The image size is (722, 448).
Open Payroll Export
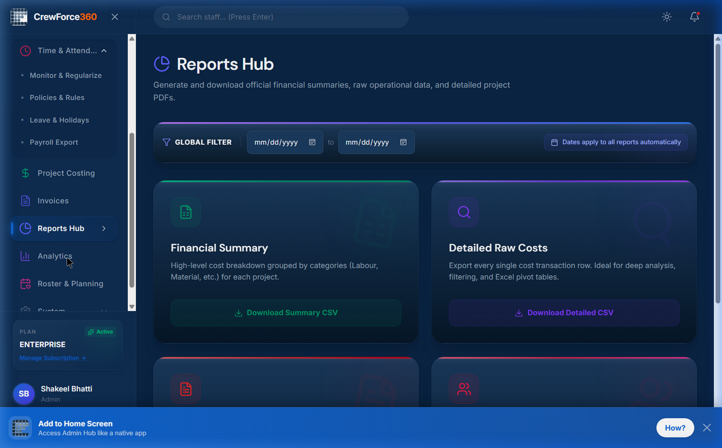pyautogui.click(x=54, y=143)
